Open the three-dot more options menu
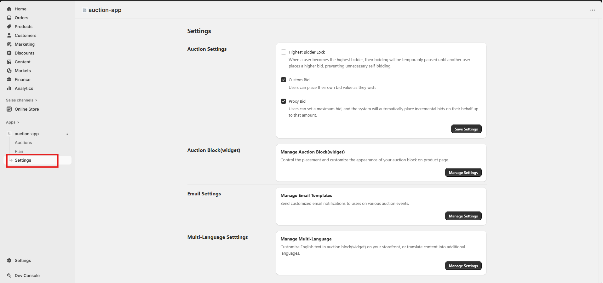The height and width of the screenshot is (283, 603). (592, 10)
